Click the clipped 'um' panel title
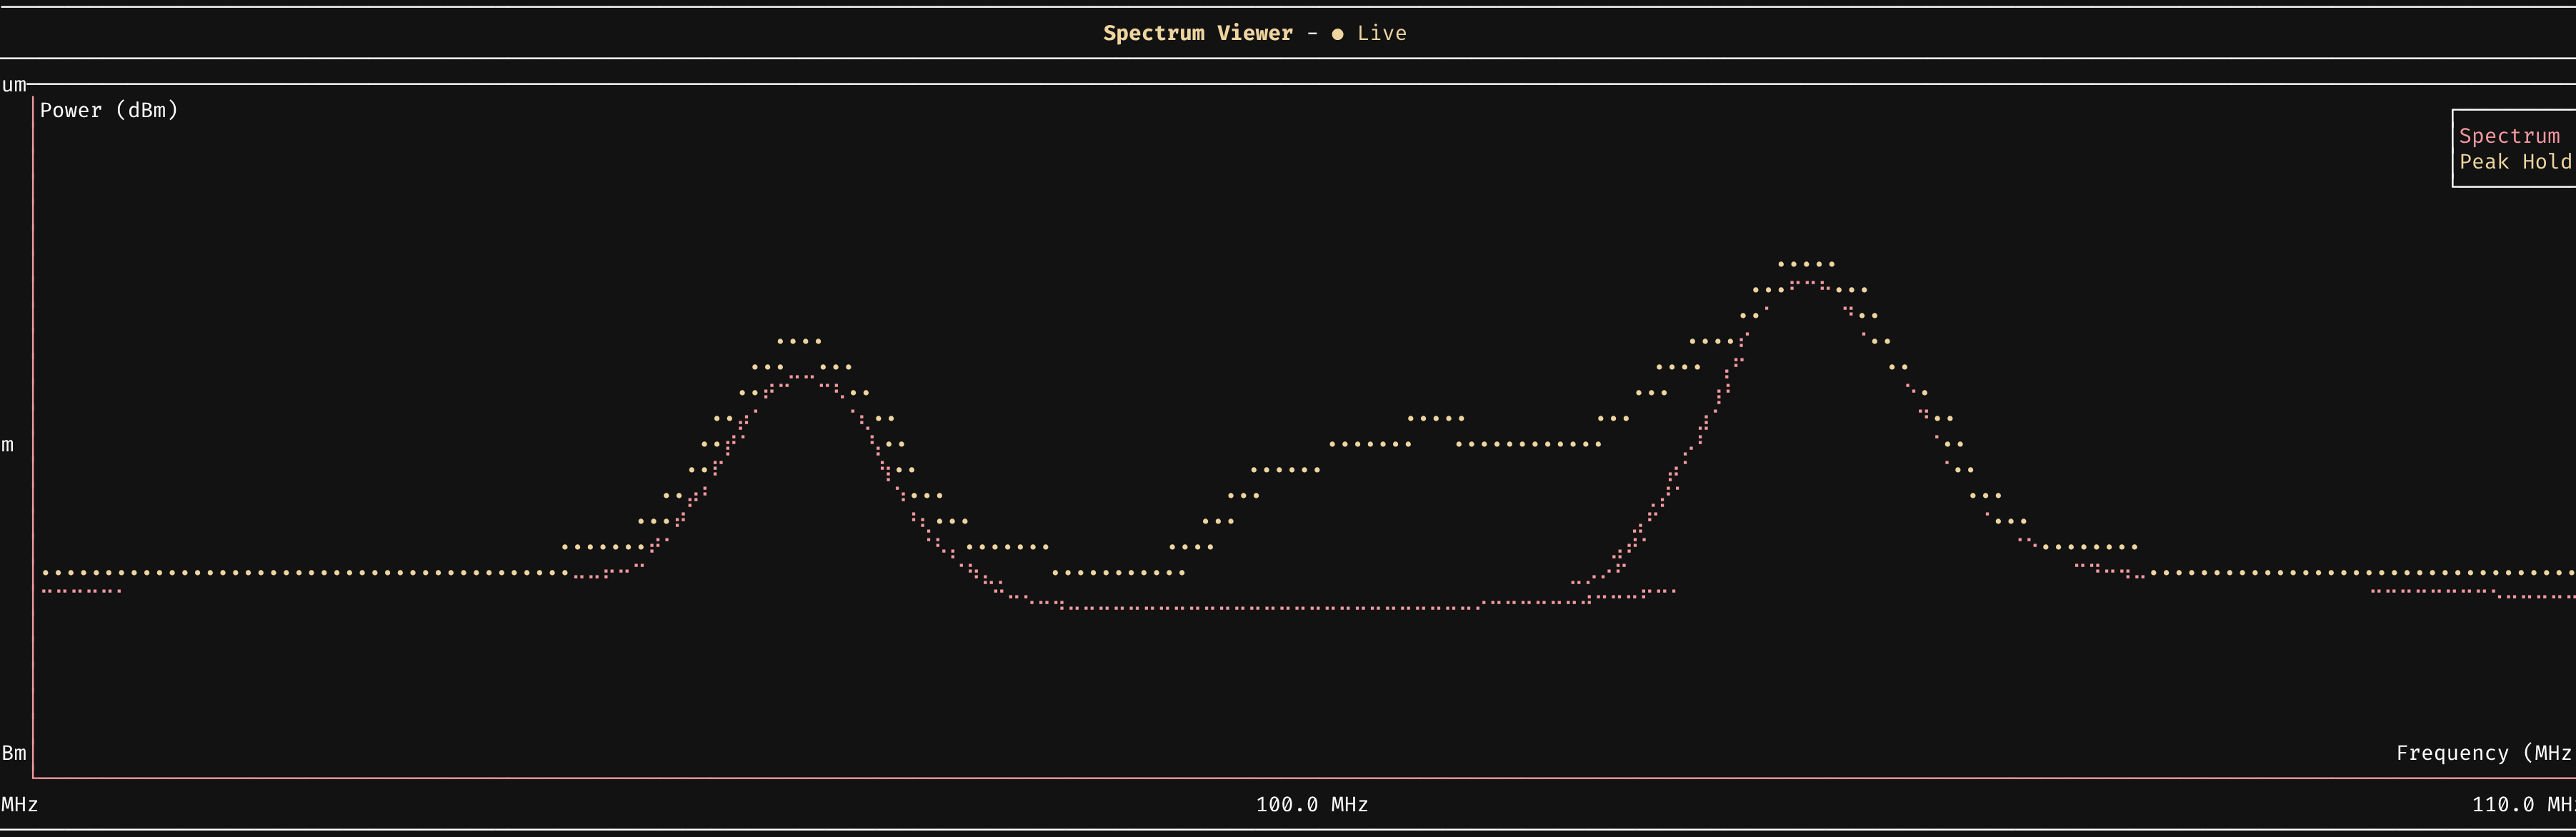 coord(14,85)
